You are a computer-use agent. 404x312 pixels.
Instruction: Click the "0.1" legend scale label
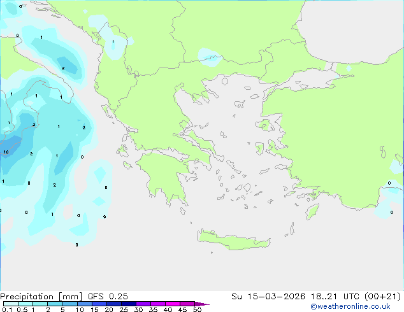[7, 309]
